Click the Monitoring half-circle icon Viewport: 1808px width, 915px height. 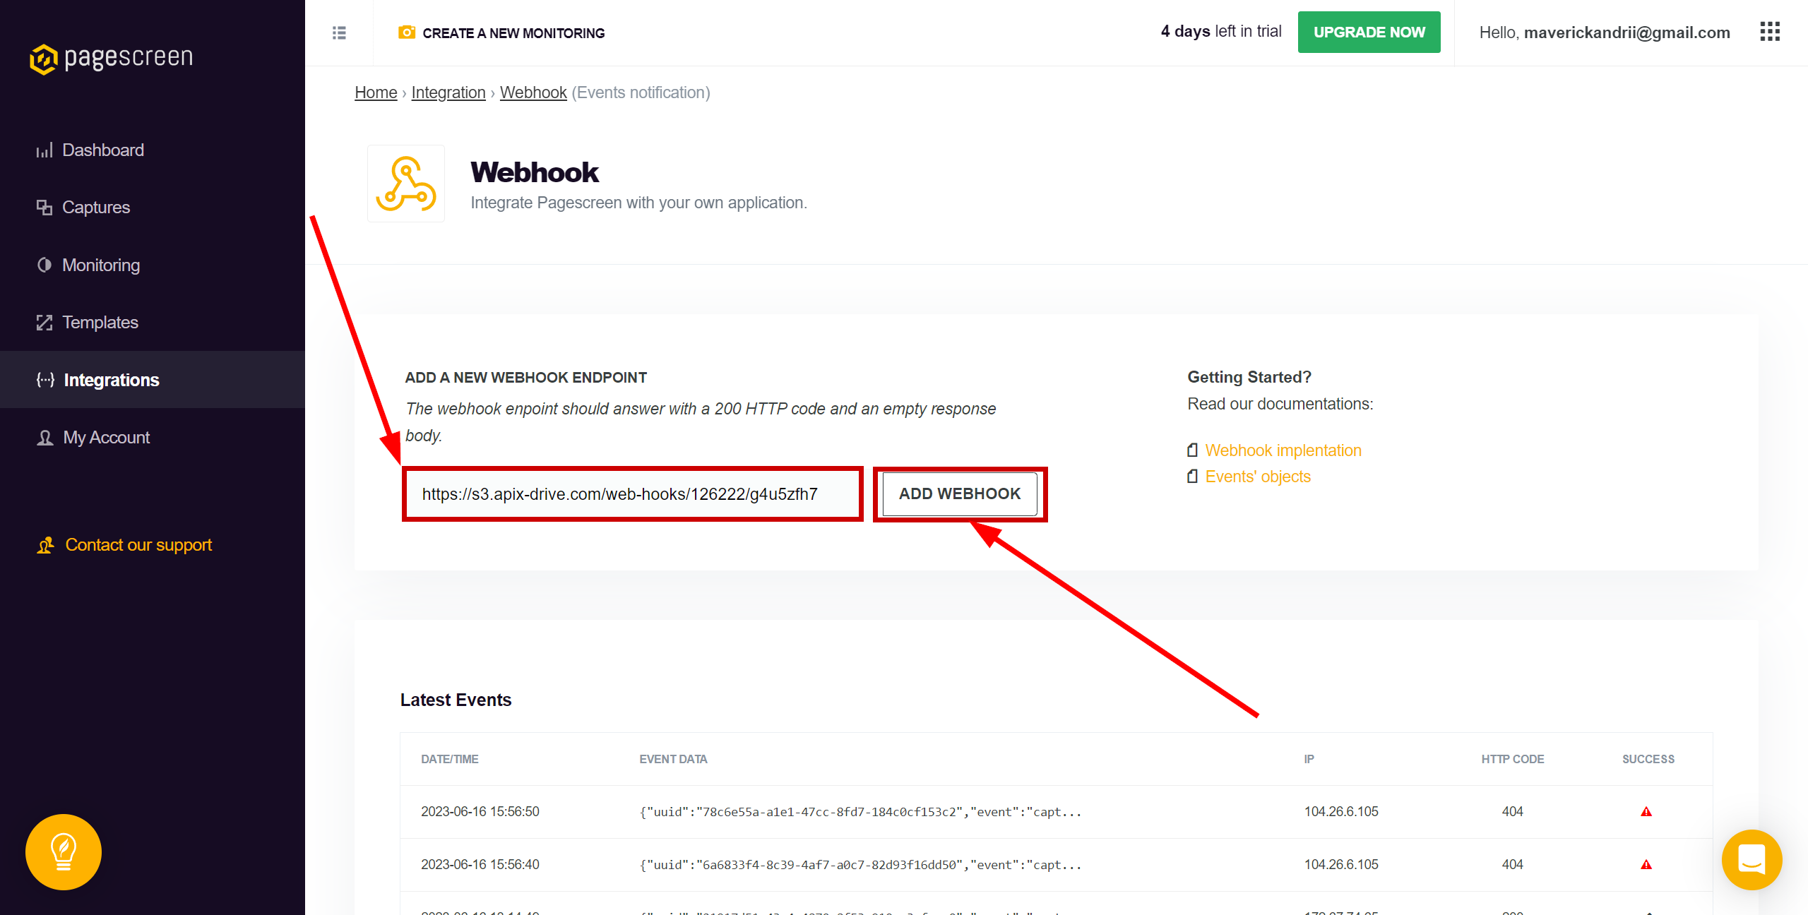pyautogui.click(x=44, y=265)
